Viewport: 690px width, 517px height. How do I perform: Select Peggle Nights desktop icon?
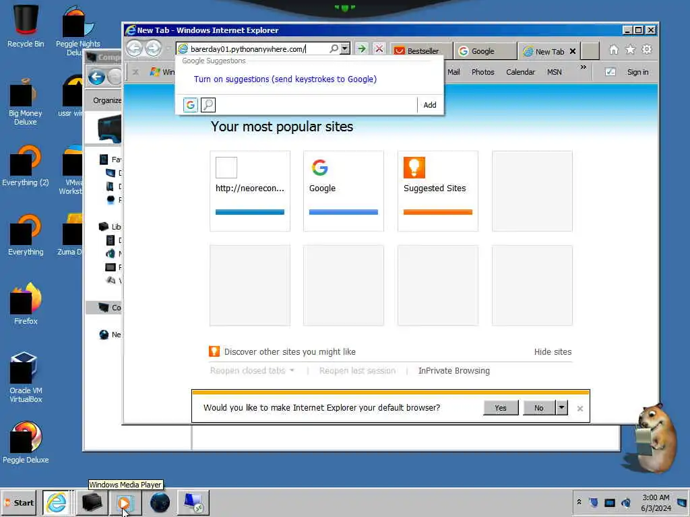point(78,30)
